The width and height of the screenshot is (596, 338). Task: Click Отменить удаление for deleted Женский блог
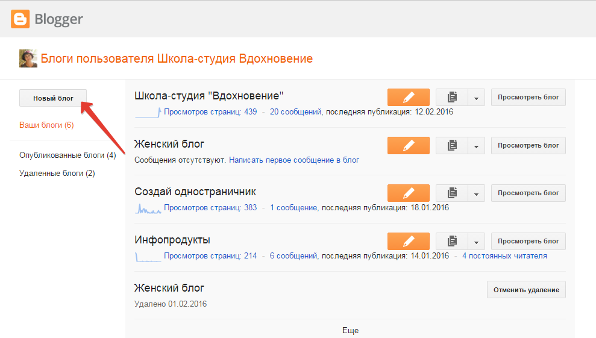[526, 290]
